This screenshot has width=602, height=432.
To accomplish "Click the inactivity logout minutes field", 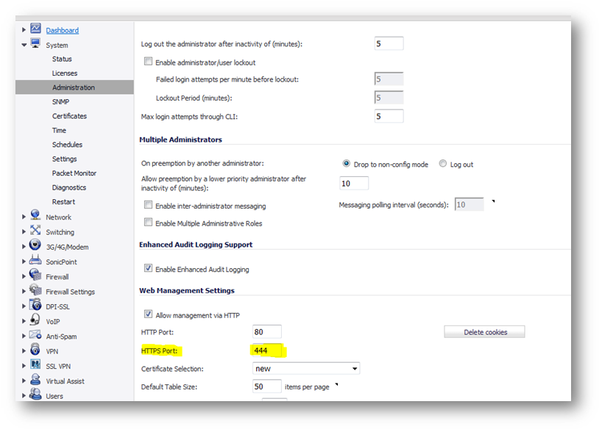I will (389, 43).
